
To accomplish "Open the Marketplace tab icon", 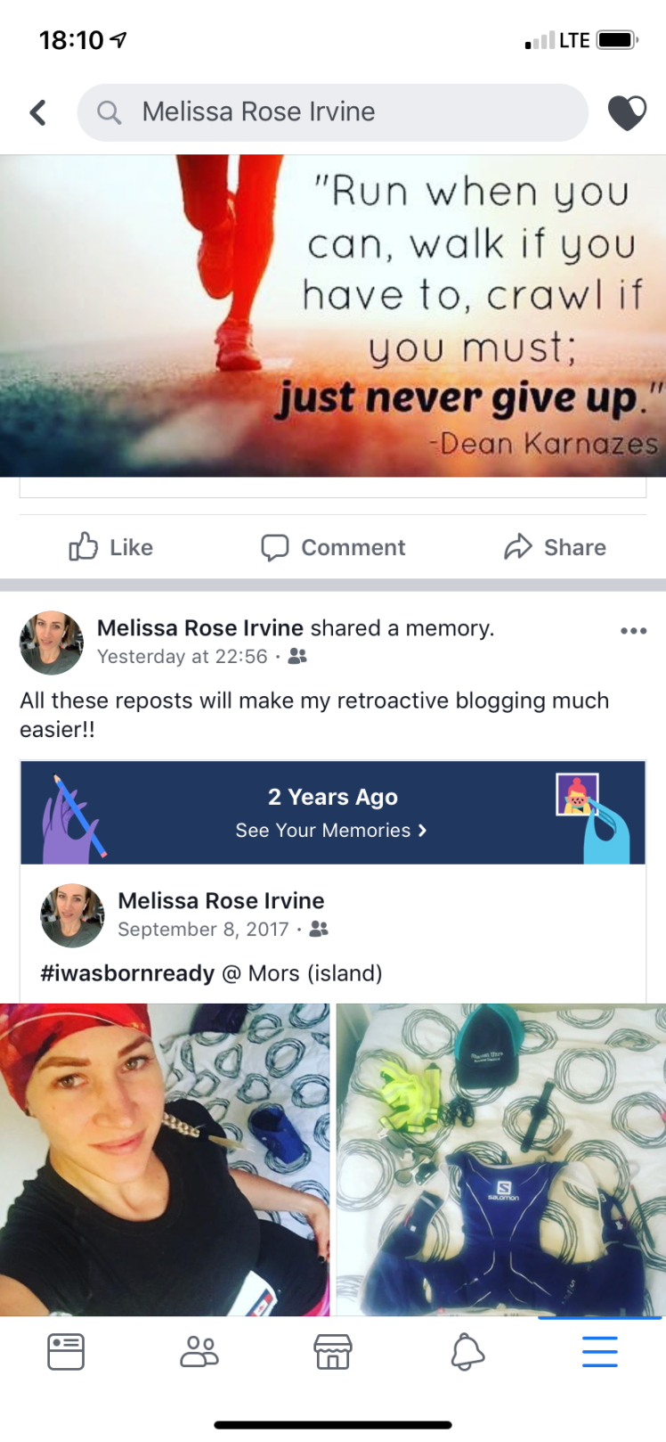I will (x=333, y=1352).
